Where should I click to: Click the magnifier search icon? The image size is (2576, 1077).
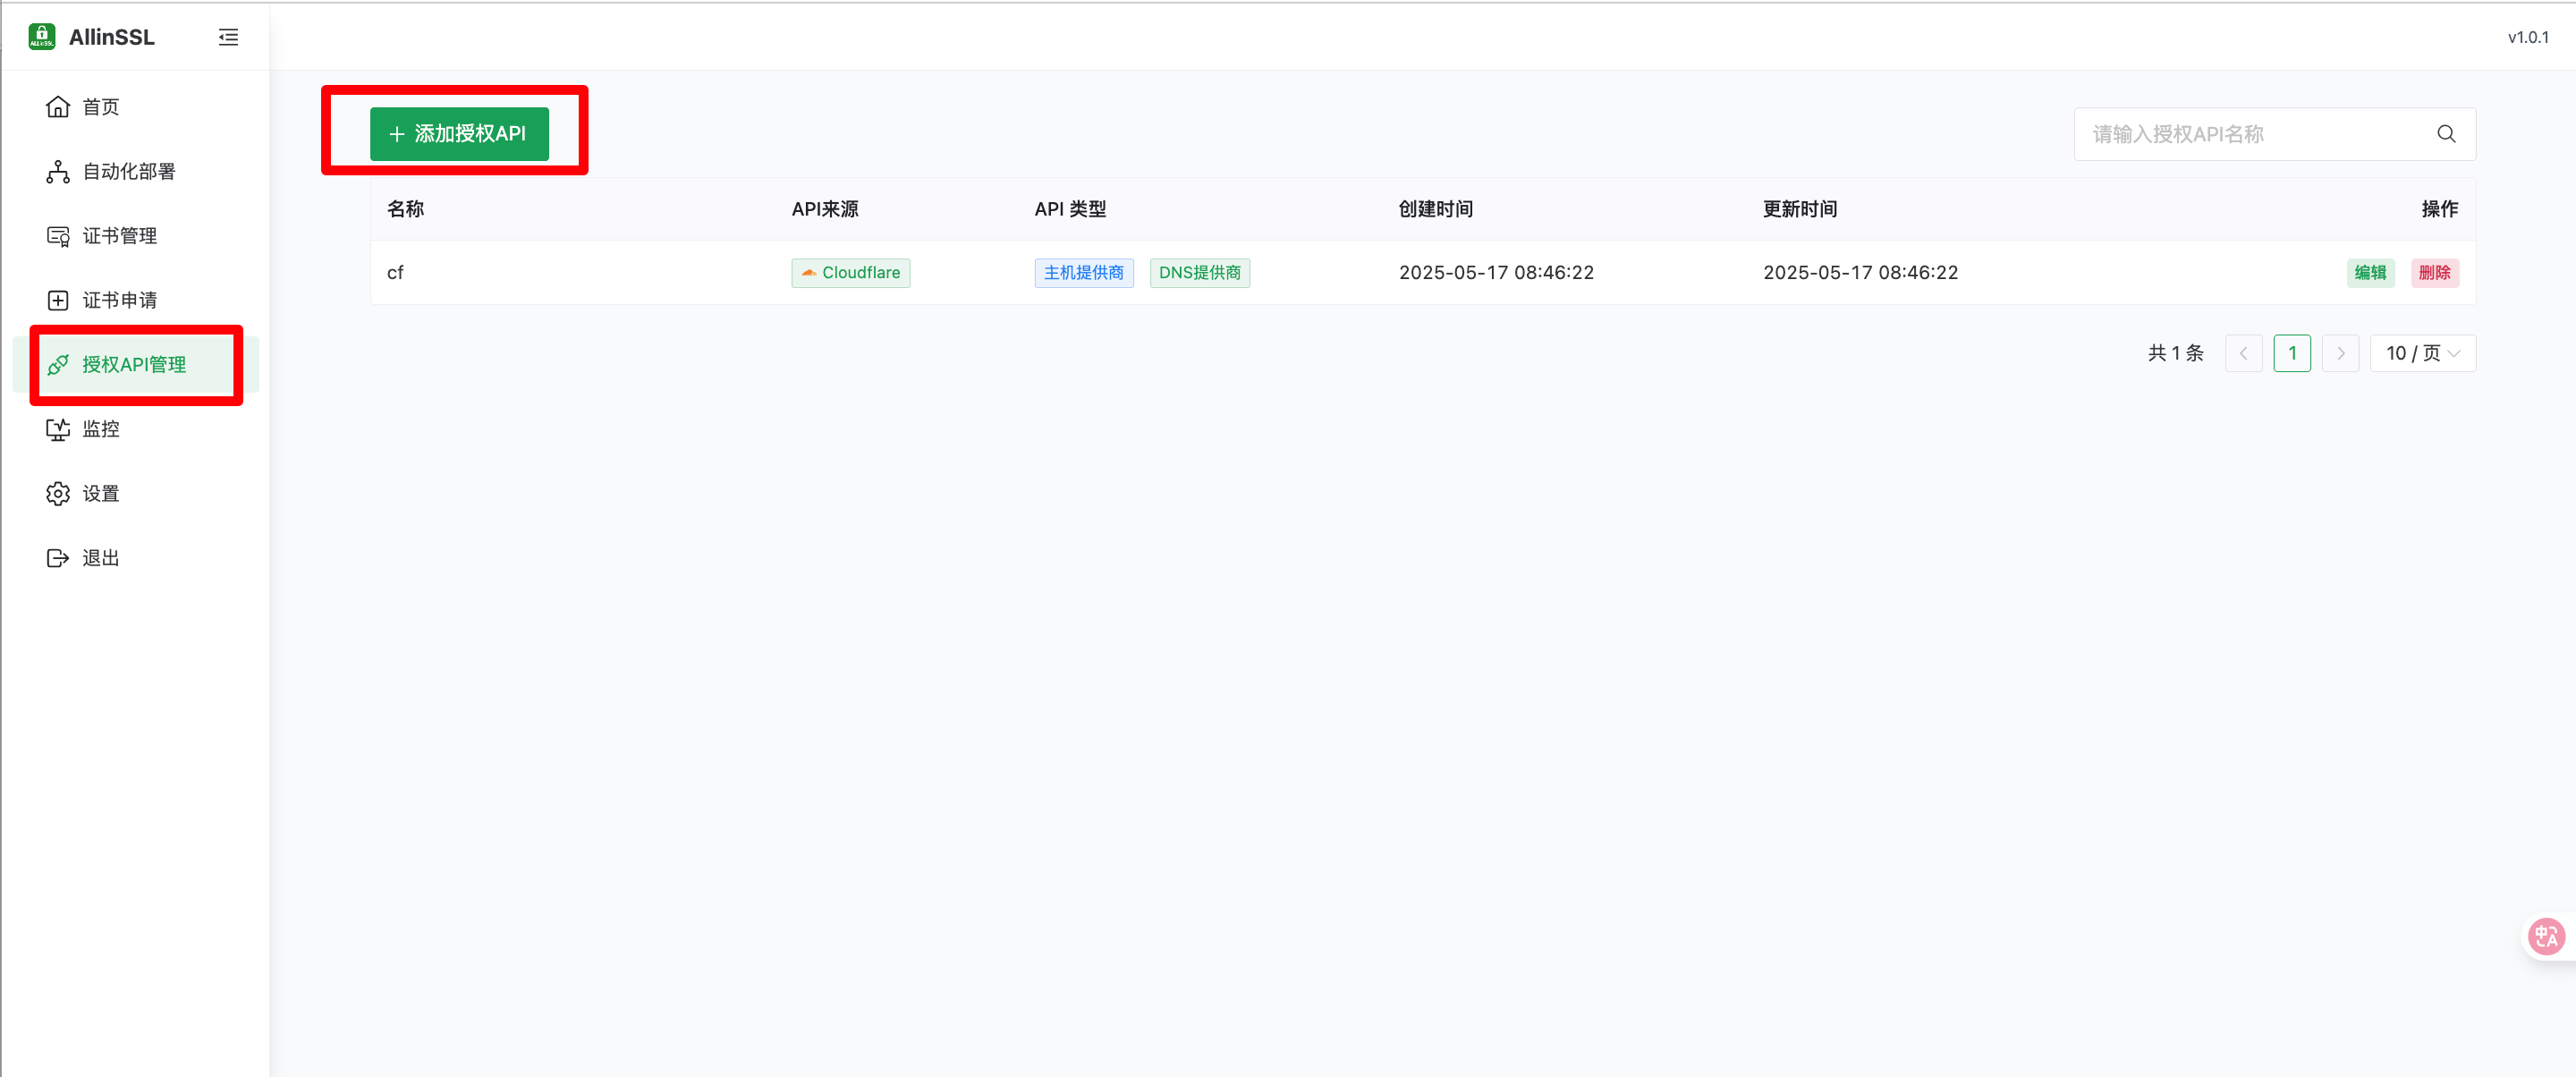[x=2446, y=134]
